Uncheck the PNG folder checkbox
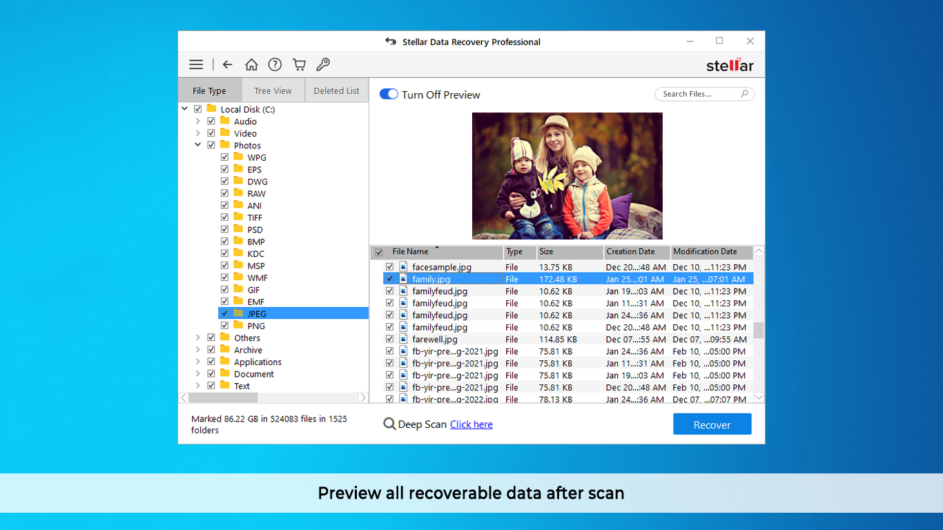943x530 pixels. tap(225, 326)
